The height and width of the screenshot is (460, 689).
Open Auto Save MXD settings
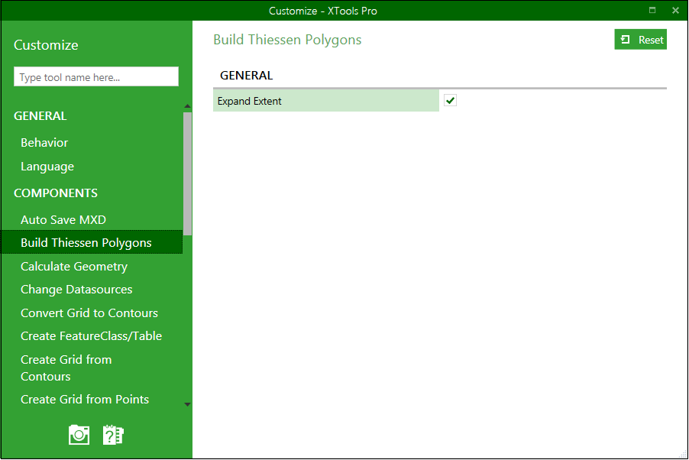[x=63, y=219]
